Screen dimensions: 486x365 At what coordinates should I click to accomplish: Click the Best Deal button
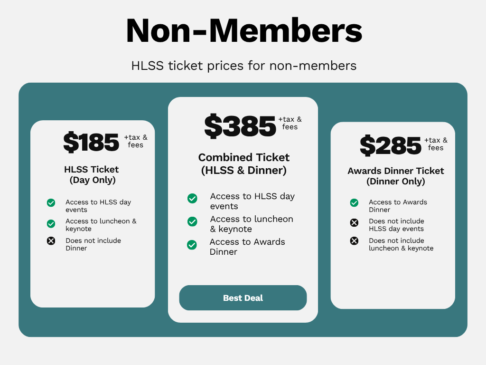coord(243,298)
